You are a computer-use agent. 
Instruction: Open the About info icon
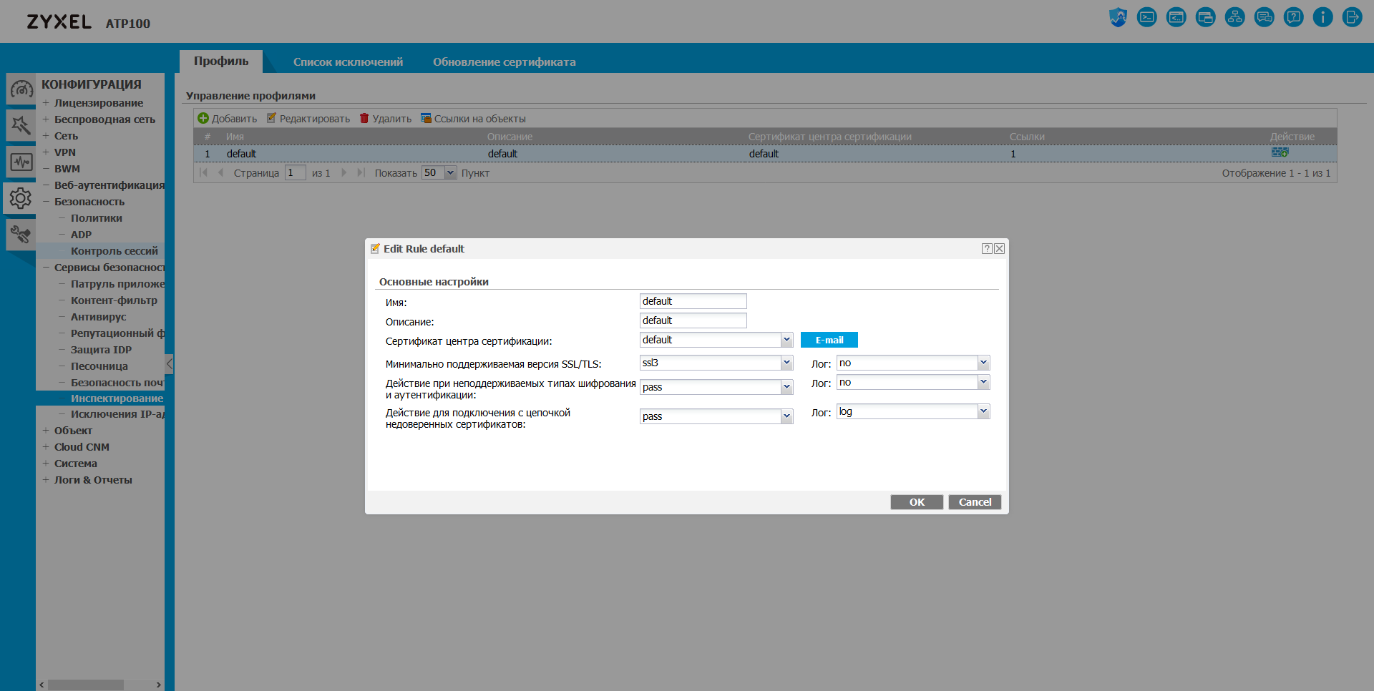[1323, 17]
